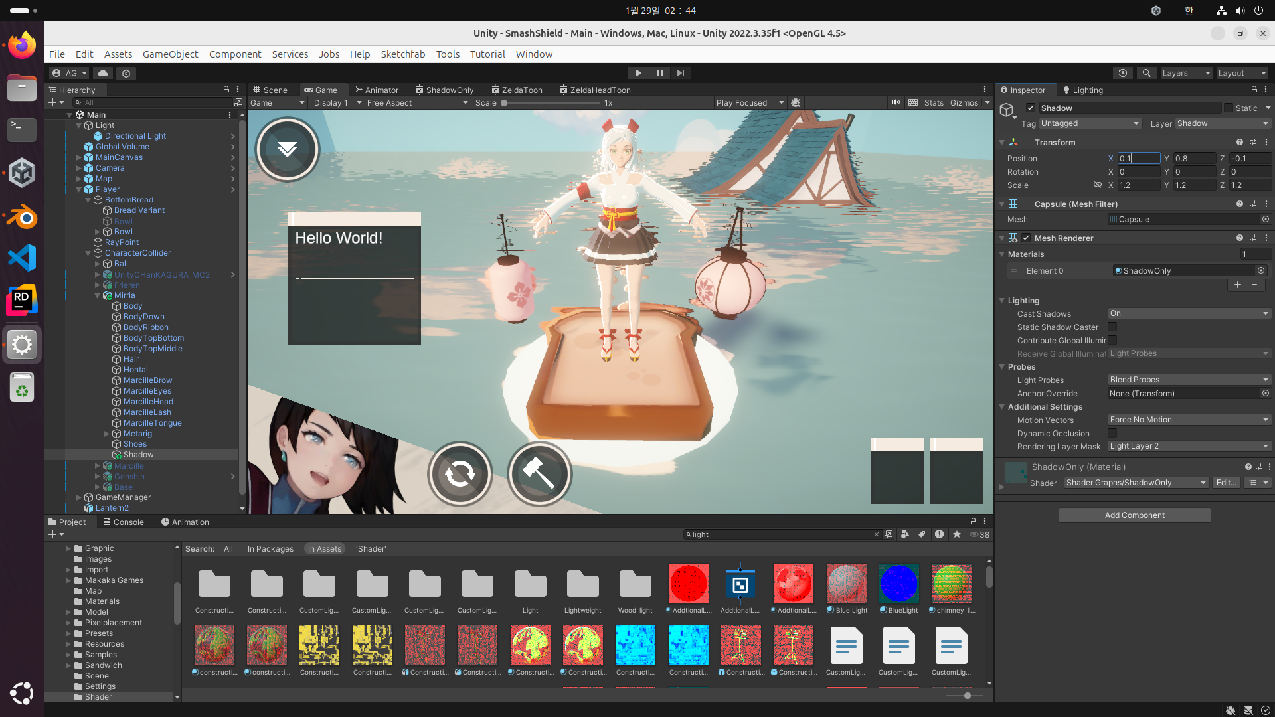This screenshot has width=1275, height=717.
Task: Collapse the Mirria hierarchy node
Action: [x=97, y=295]
